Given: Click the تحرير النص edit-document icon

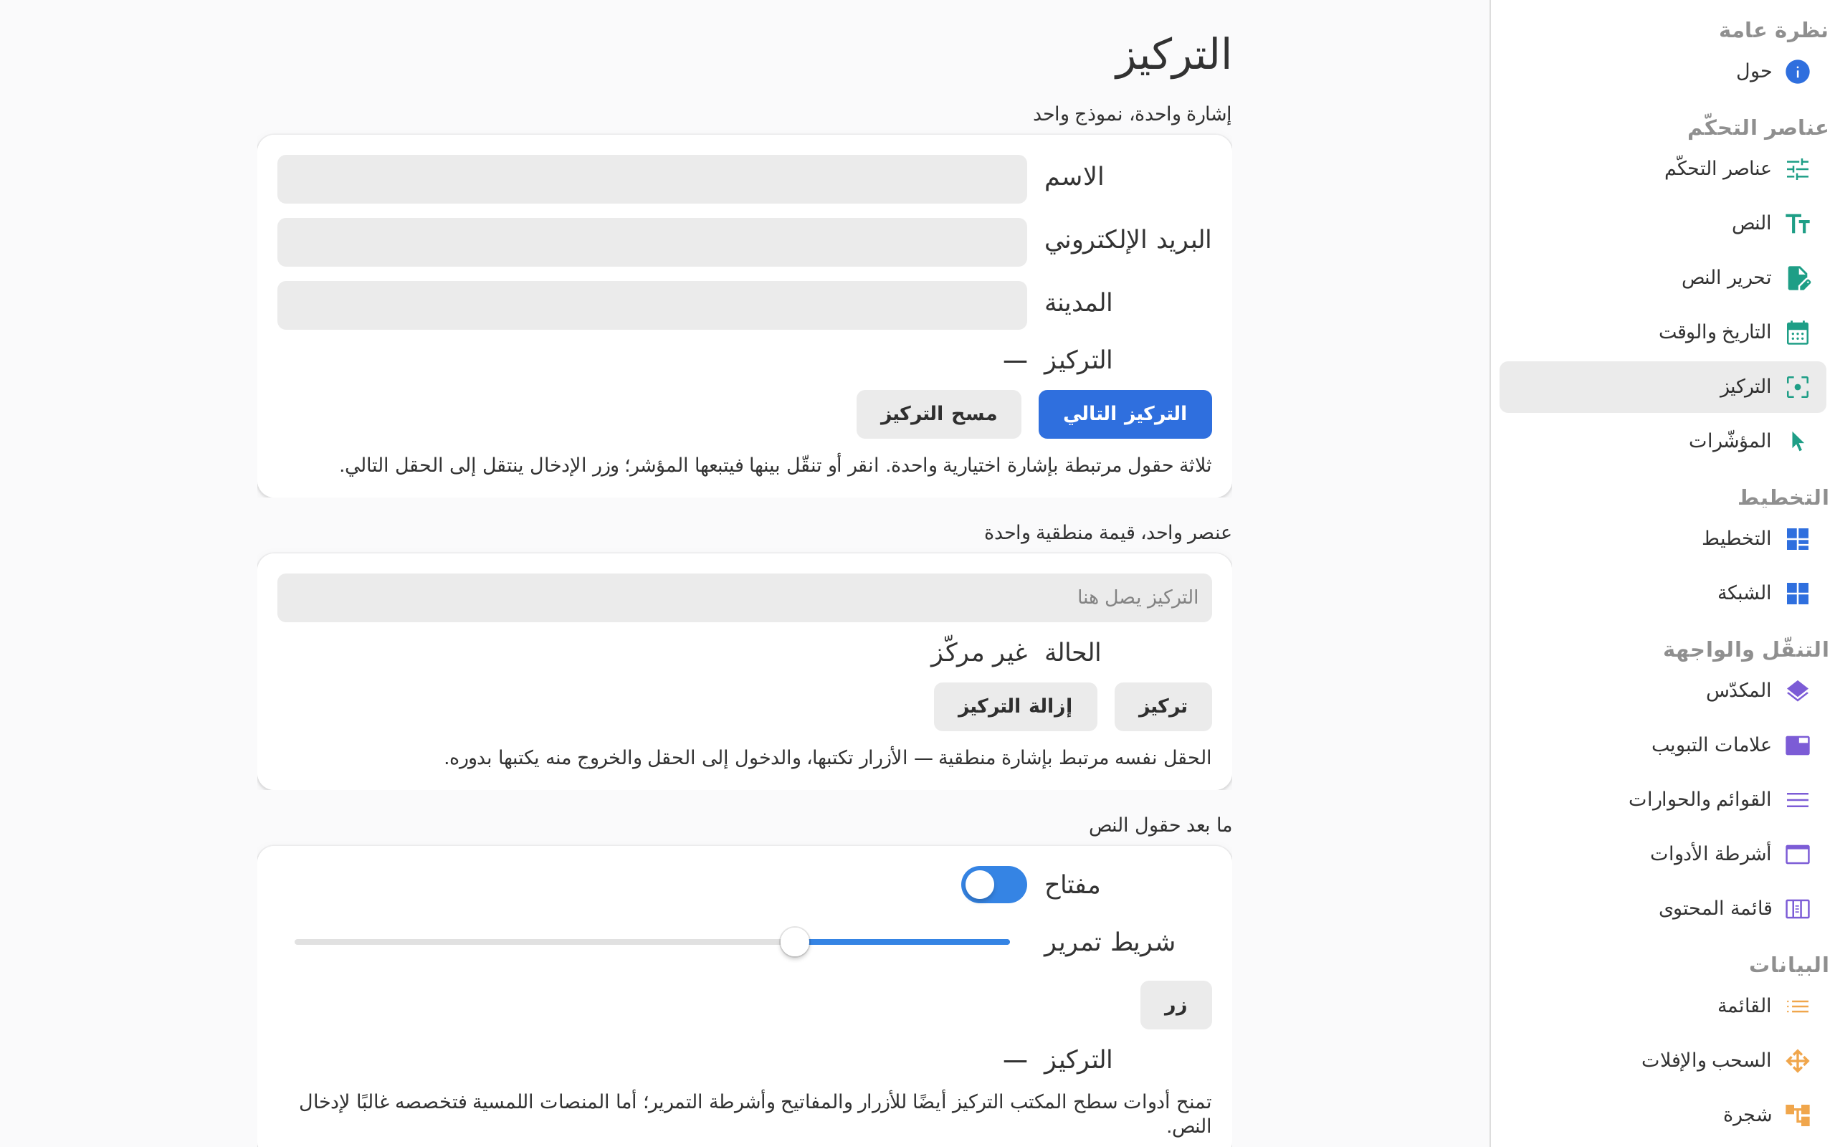Looking at the screenshot, I should pos(1797,278).
